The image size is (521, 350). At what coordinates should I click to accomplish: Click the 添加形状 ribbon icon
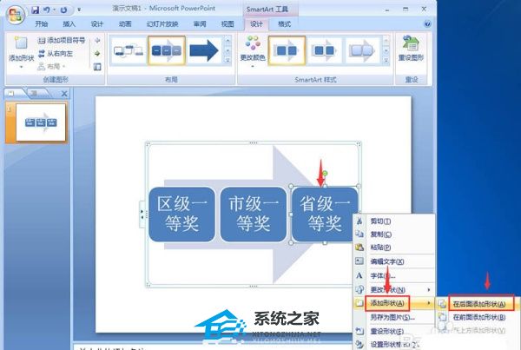21,44
